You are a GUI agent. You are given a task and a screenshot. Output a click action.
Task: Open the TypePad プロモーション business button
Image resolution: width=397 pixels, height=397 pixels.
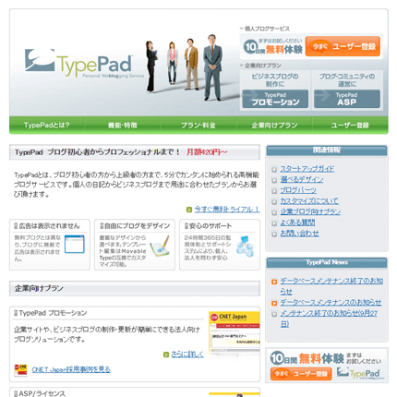(275, 99)
